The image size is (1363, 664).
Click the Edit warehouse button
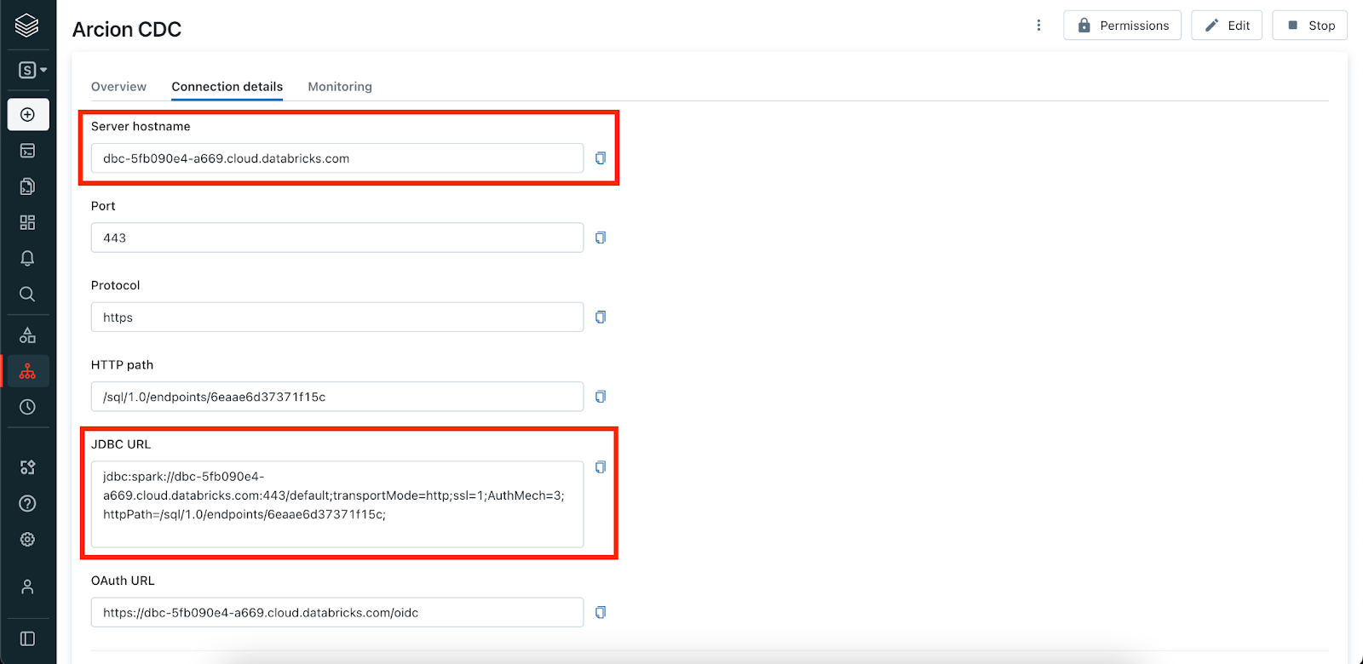[1227, 26]
